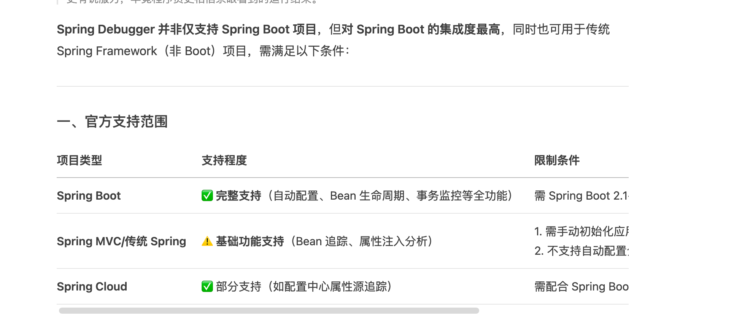Click the 需配合 Spring Boo restriction cell
Image resolution: width=750 pixels, height=327 pixels.
click(581, 287)
